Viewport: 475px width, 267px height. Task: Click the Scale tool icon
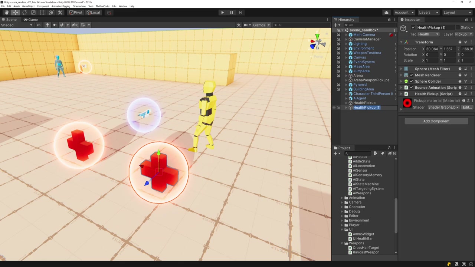[x=33, y=13]
